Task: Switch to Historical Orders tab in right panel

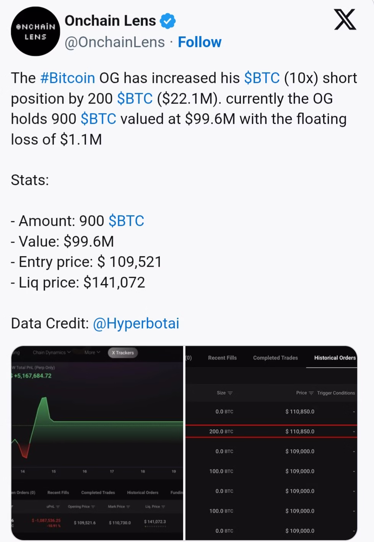Action: 335,358
